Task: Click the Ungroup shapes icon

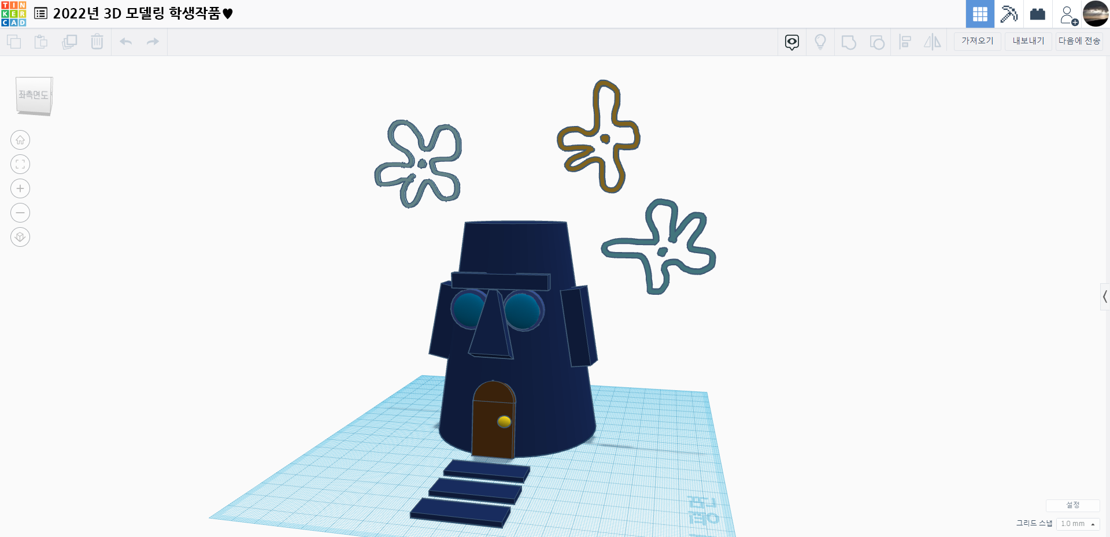Action: 877,42
